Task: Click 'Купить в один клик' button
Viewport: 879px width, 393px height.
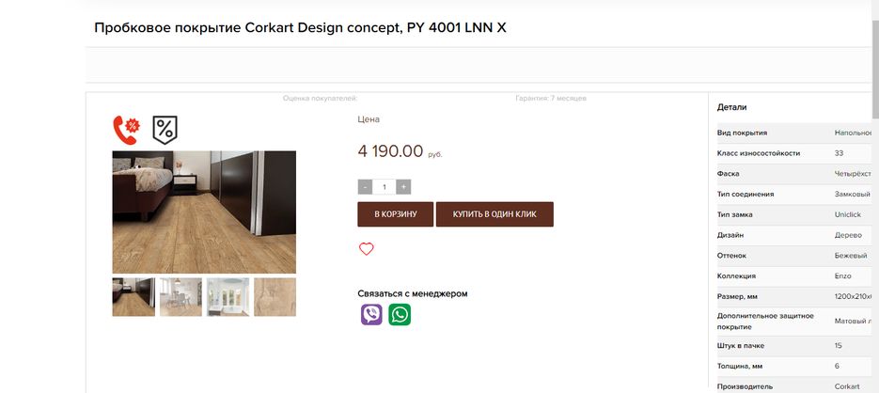Action: point(494,214)
